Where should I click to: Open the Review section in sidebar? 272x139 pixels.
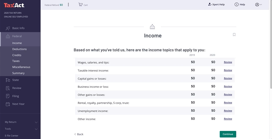pos(17,88)
